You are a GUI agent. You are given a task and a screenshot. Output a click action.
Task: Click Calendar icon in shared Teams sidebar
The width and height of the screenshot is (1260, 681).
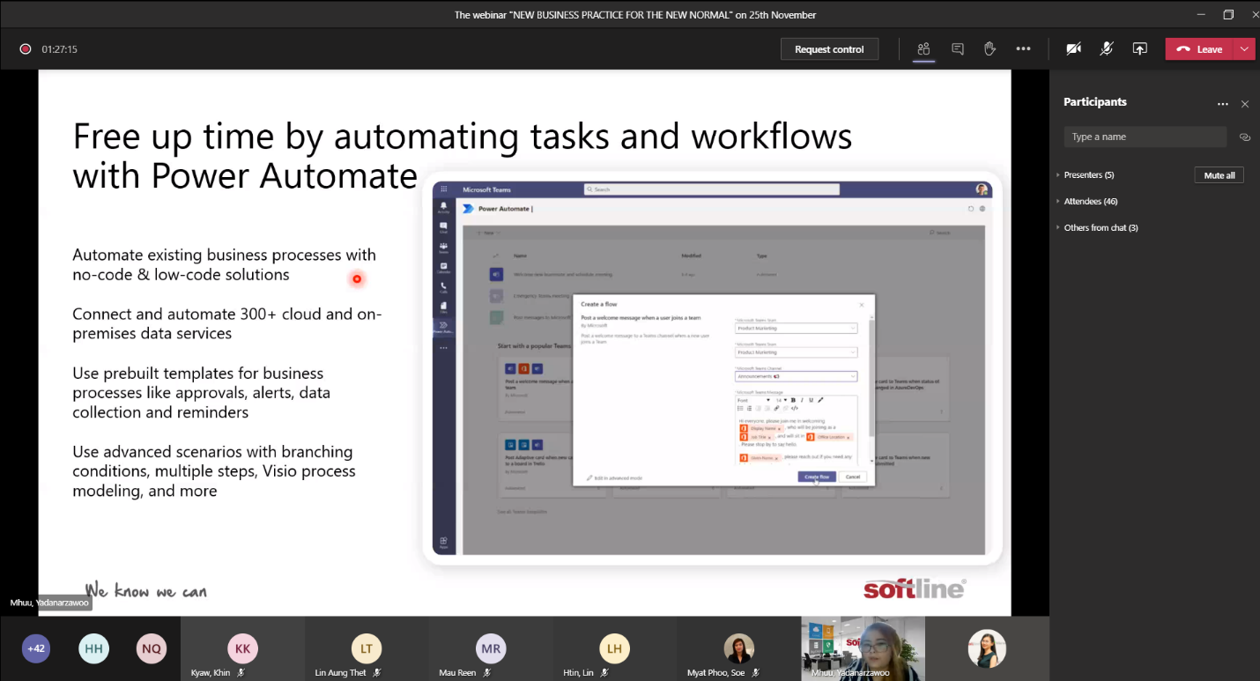(443, 268)
